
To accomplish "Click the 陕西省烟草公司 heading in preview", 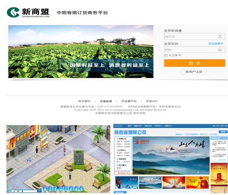I will click(130, 132).
